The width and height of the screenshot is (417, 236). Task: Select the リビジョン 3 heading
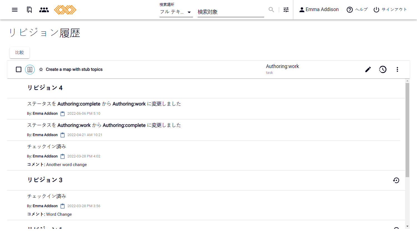[45, 180]
